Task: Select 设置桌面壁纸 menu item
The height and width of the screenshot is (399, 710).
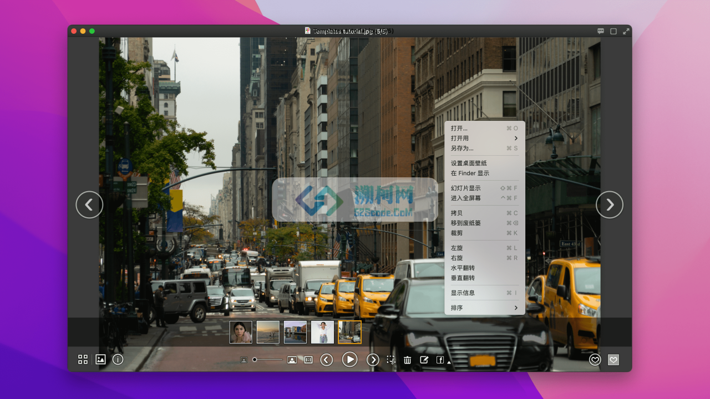Action: click(x=485, y=163)
